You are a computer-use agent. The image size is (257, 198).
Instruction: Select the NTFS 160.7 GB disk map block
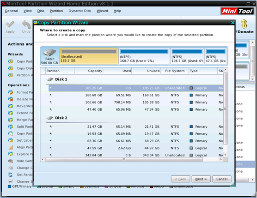point(144,56)
